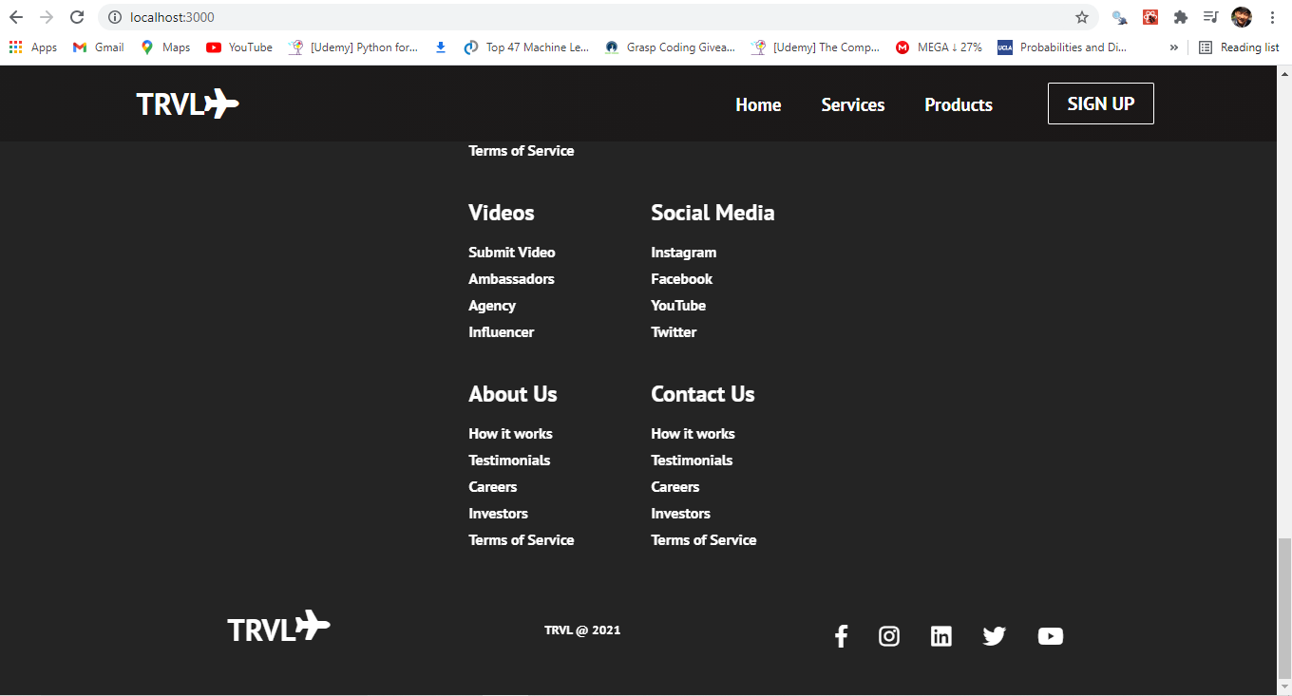This screenshot has width=1292, height=696.
Task: Bookmark the page with the star icon
Action: tap(1082, 17)
